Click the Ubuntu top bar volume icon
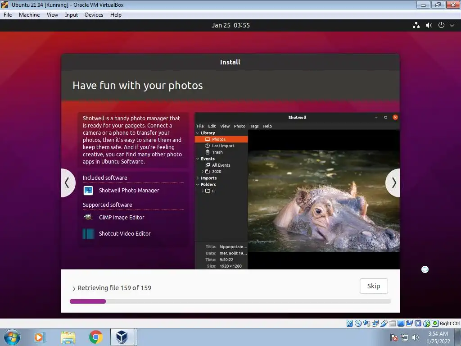This screenshot has height=346, width=461. tap(429, 25)
